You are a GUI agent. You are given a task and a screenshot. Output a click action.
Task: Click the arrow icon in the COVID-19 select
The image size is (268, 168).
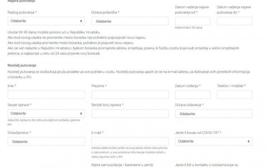click(249, 142)
